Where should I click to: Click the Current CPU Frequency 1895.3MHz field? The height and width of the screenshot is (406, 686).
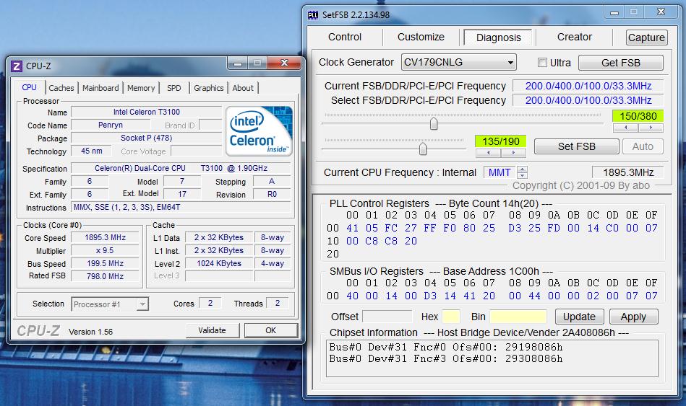(x=628, y=172)
